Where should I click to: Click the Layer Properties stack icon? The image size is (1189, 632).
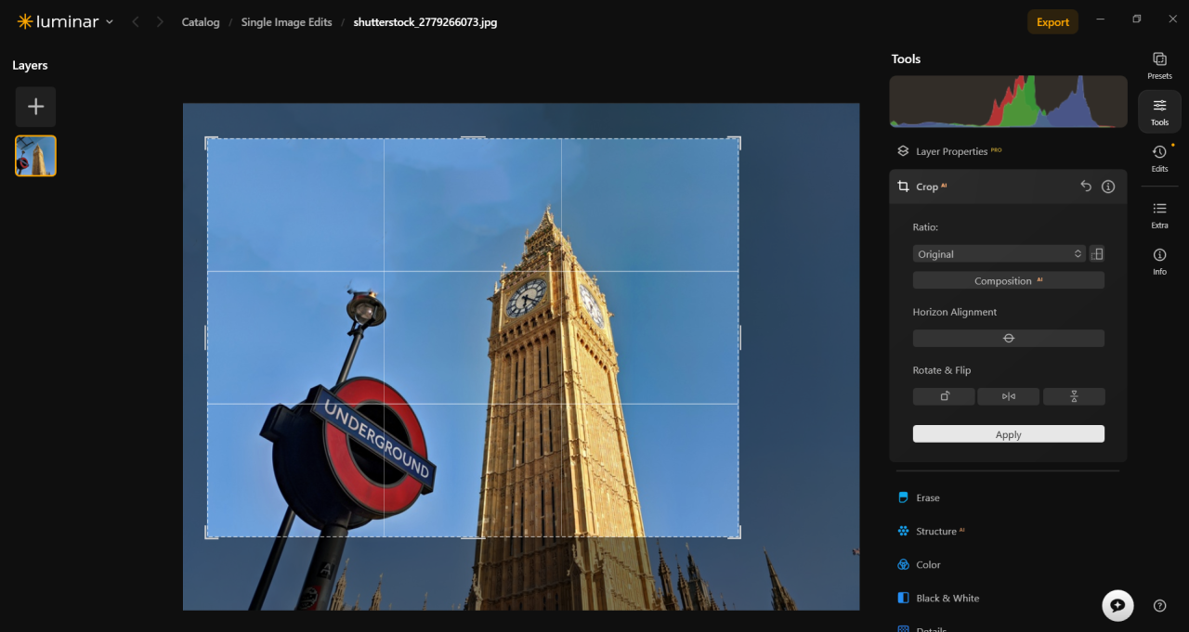903,151
